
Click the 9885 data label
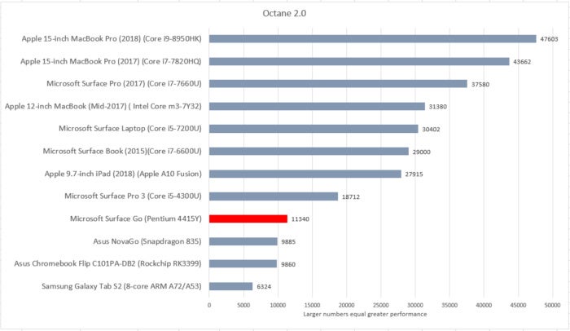(288, 242)
